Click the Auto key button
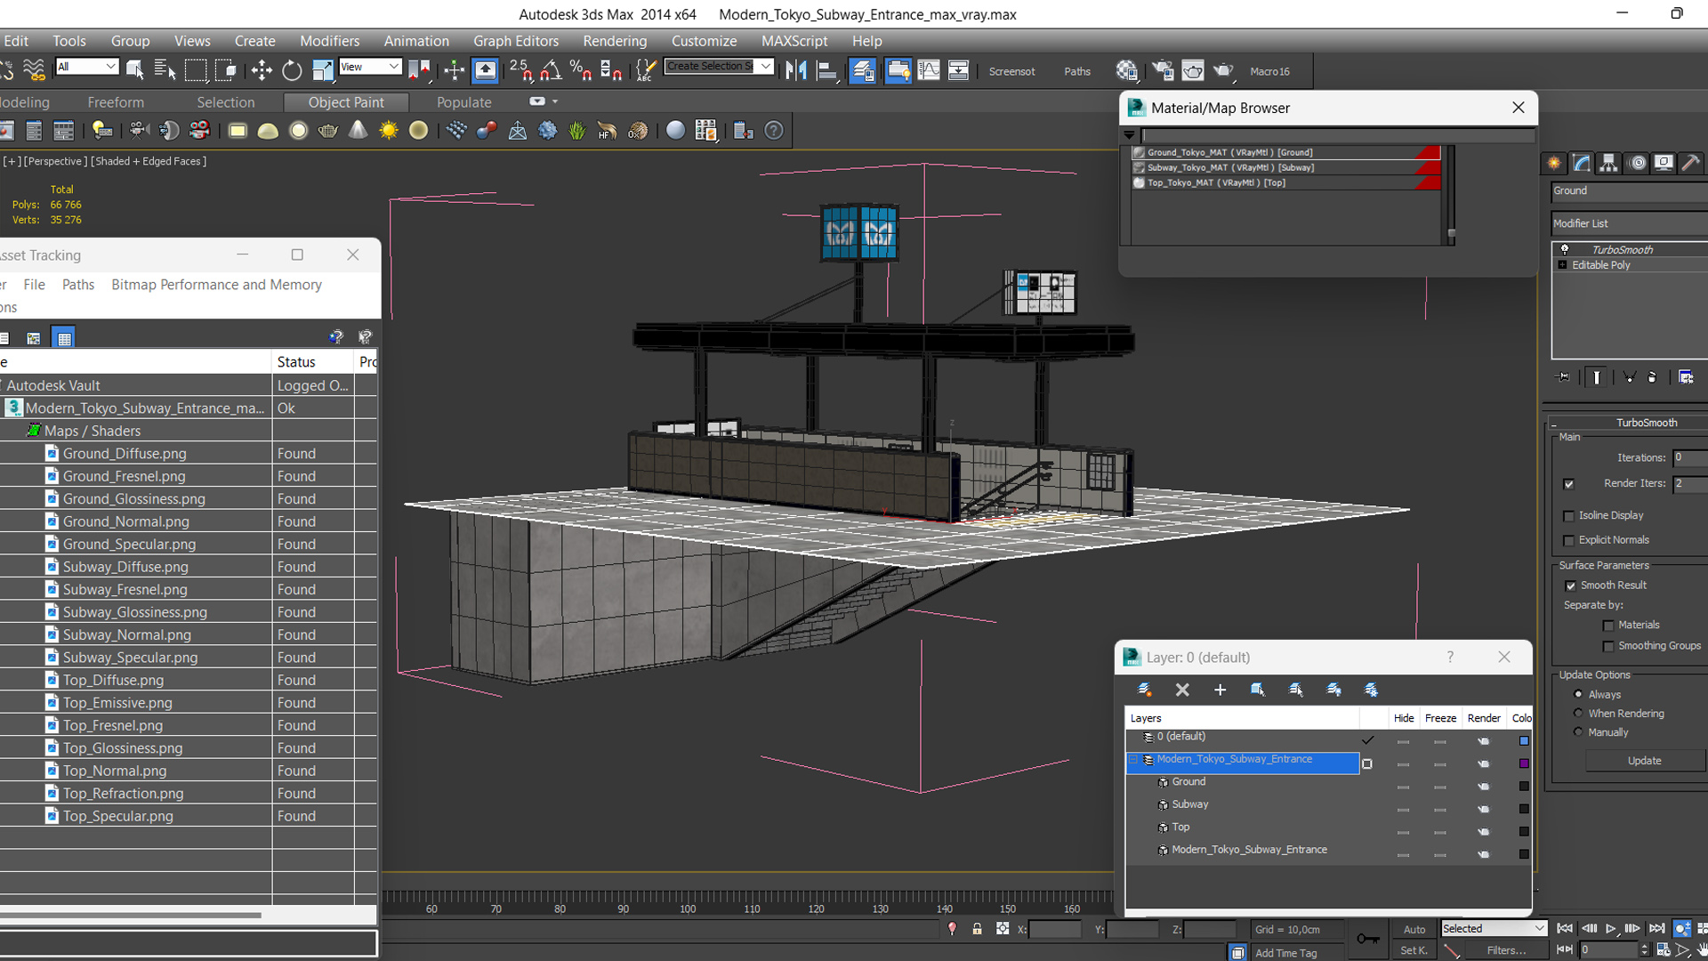1708x961 pixels. 1414,929
